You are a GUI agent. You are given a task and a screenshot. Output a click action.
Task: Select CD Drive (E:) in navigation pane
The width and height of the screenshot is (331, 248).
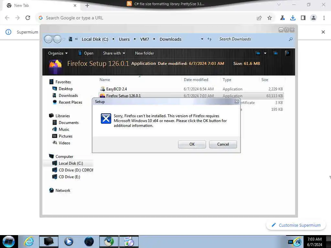[69, 177]
